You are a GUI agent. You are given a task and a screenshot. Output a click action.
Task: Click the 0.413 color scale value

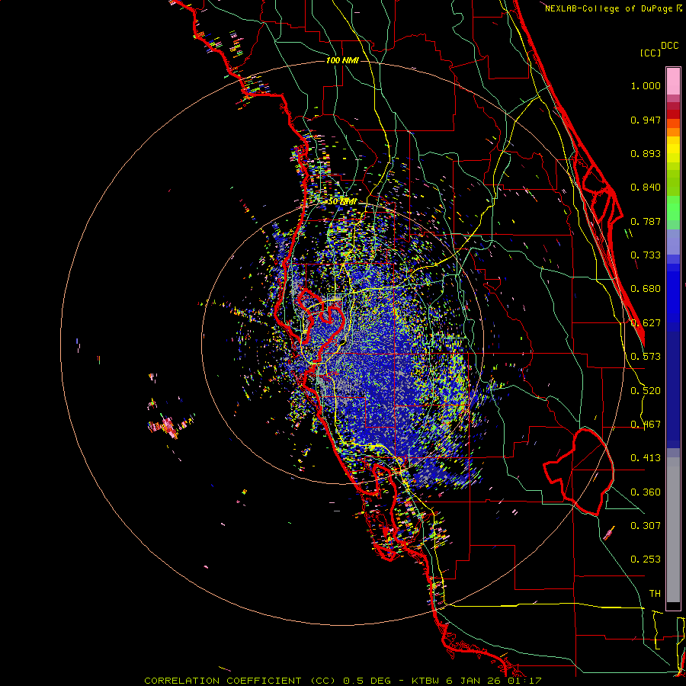pyautogui.click(x=646, y=458)
